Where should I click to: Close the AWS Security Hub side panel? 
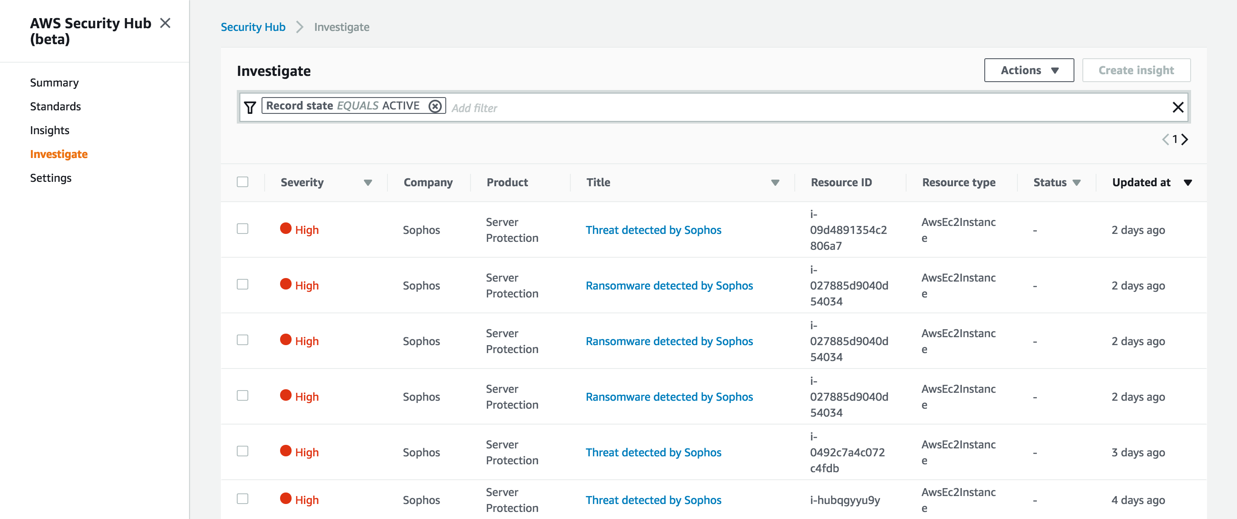[x=165, y=23]
